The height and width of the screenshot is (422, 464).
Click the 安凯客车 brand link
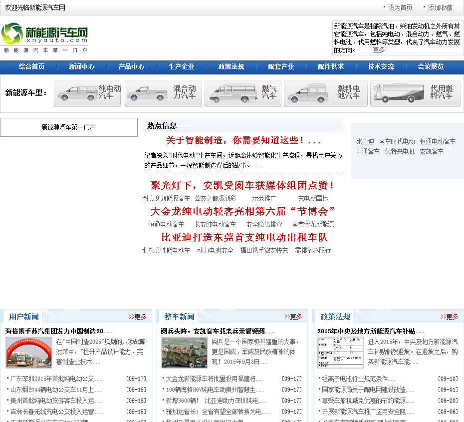click(432, 152)
